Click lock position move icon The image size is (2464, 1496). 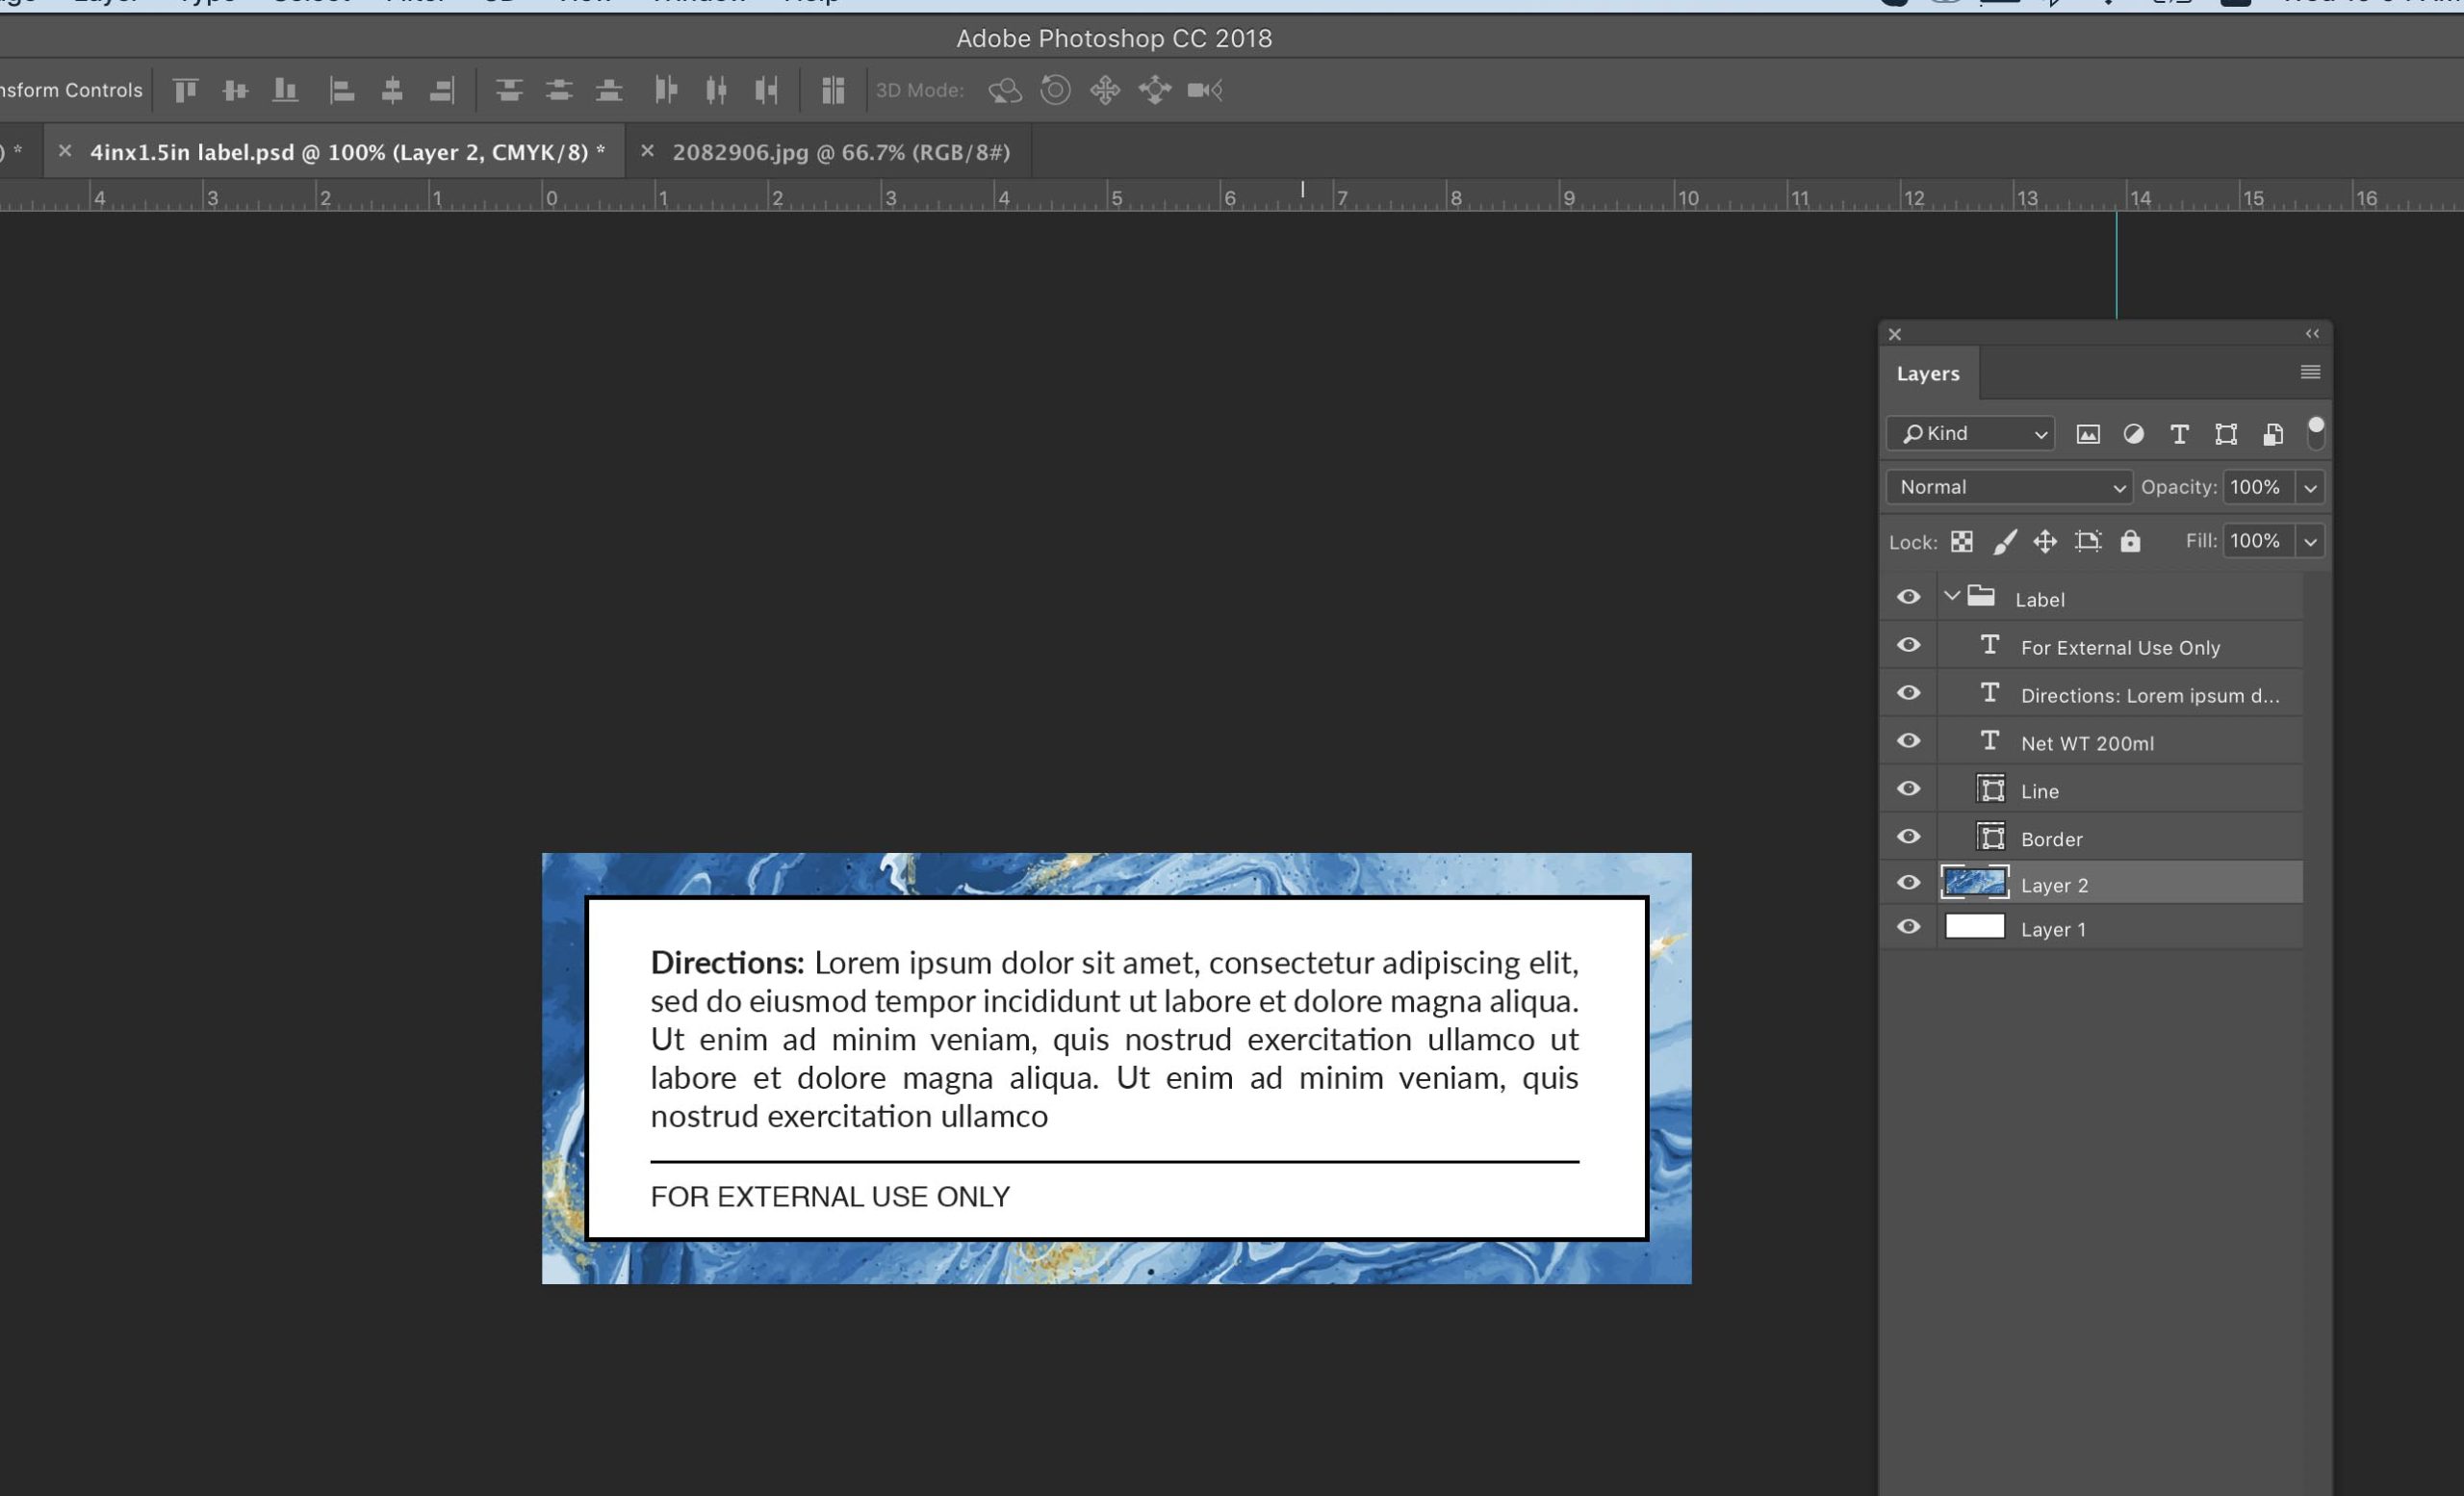point(2045,542)
